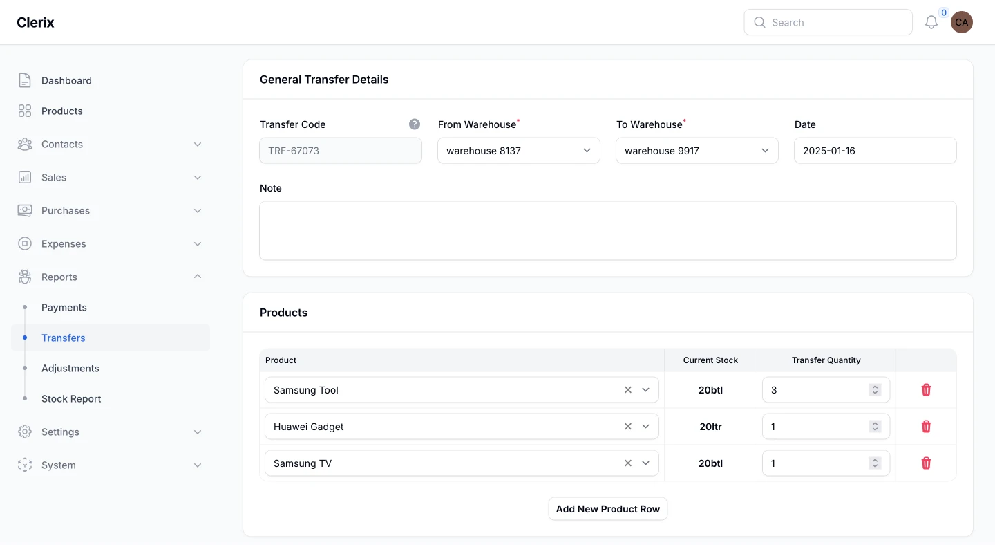Open the Samsung Tool product dropdown arrow
Viewport: 995px width, 545px height.
[x=646, y=390]
